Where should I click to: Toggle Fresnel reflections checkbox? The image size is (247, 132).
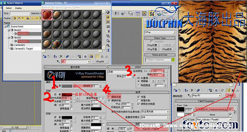coord(100,98)
